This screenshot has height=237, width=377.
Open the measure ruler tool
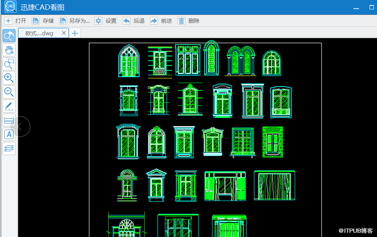(x=9, y=120)
